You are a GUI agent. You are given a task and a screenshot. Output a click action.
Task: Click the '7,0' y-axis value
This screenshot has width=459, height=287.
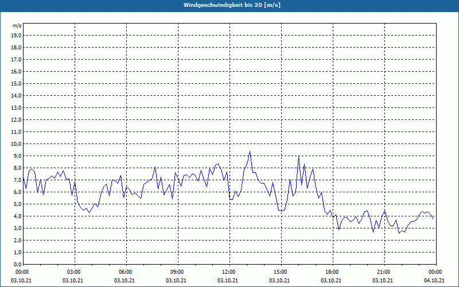pyautogui.click(x=17, y=180)
